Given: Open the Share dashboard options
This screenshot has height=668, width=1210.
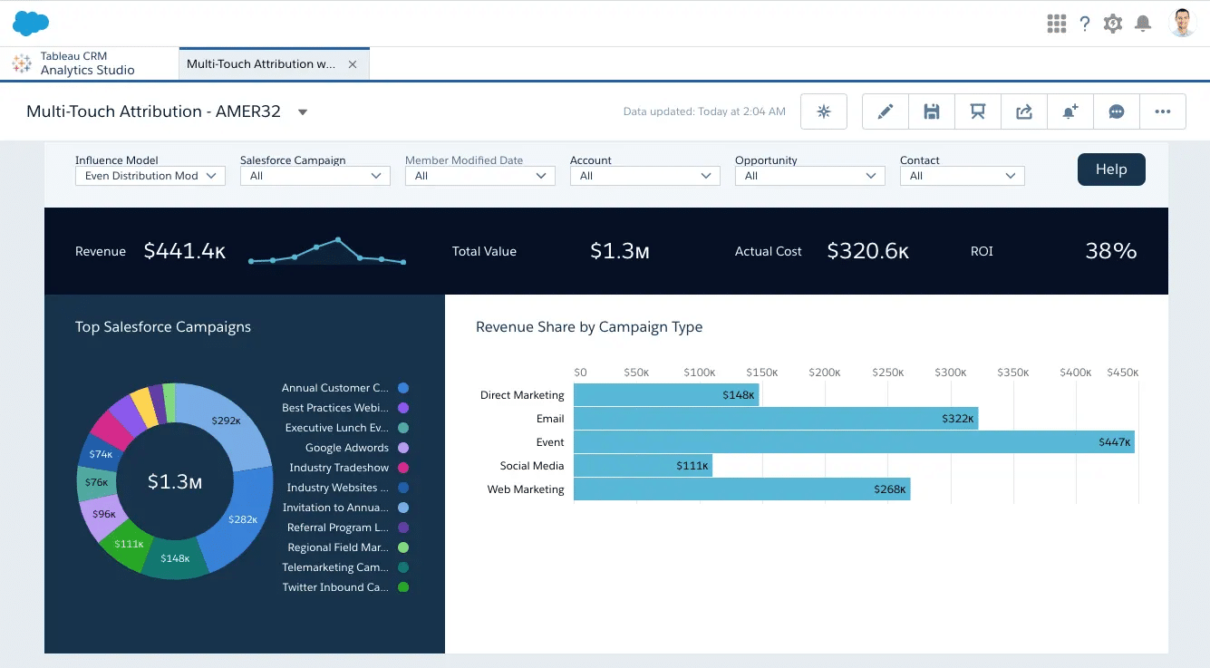Looking at the screenshot, I should (x=1024, y=111).
